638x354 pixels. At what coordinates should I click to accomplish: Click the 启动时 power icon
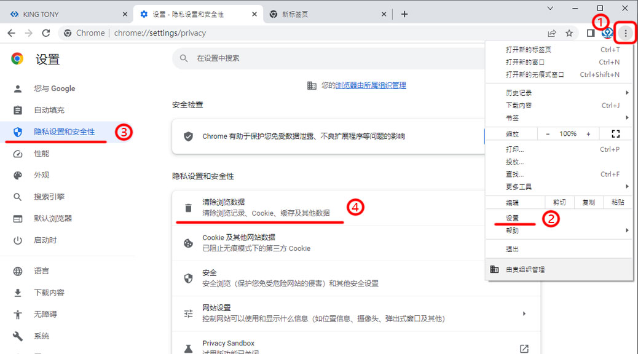(x=17, y=240)
